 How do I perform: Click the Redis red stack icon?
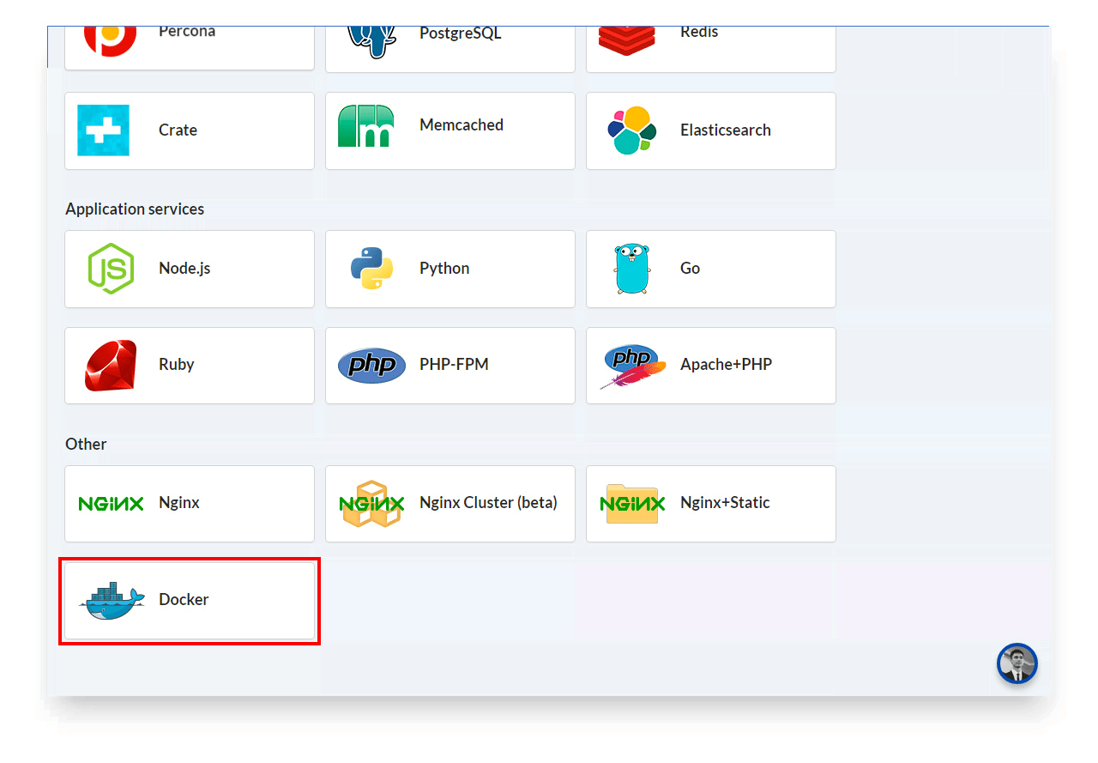click(626, 40)
